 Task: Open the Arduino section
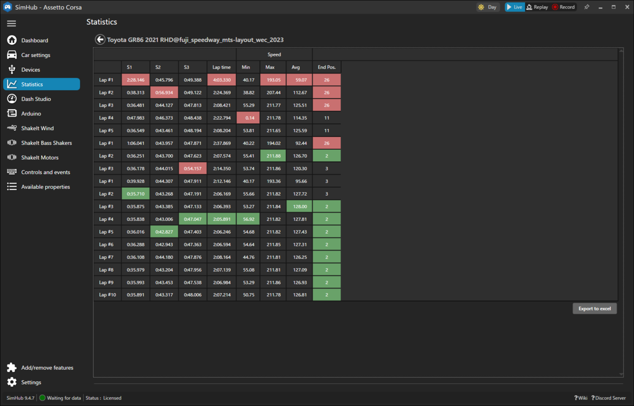coord(41,113)
